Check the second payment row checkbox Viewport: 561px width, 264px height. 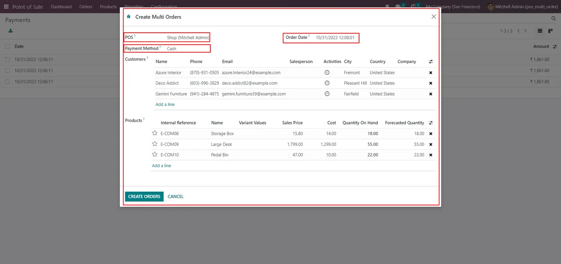coord(7,70)
